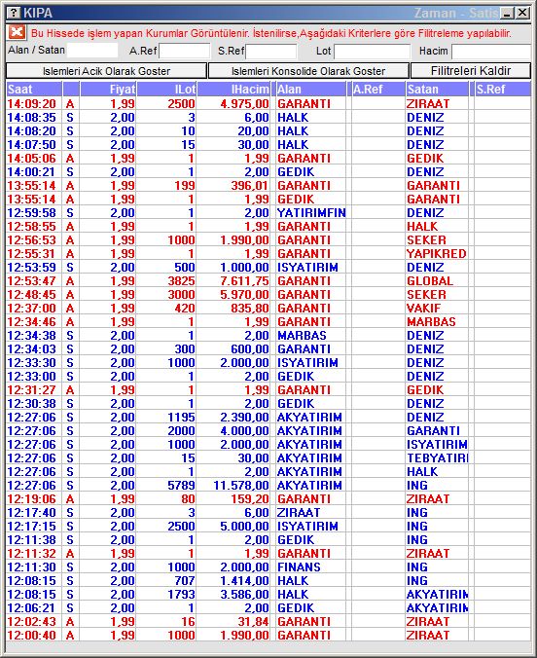Select the 14:05:06 row

click(x=268, y=159)
